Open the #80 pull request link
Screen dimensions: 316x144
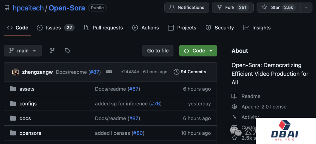(x=138, y=133)
